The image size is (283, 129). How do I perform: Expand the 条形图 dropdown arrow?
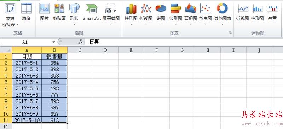point(175,24)
